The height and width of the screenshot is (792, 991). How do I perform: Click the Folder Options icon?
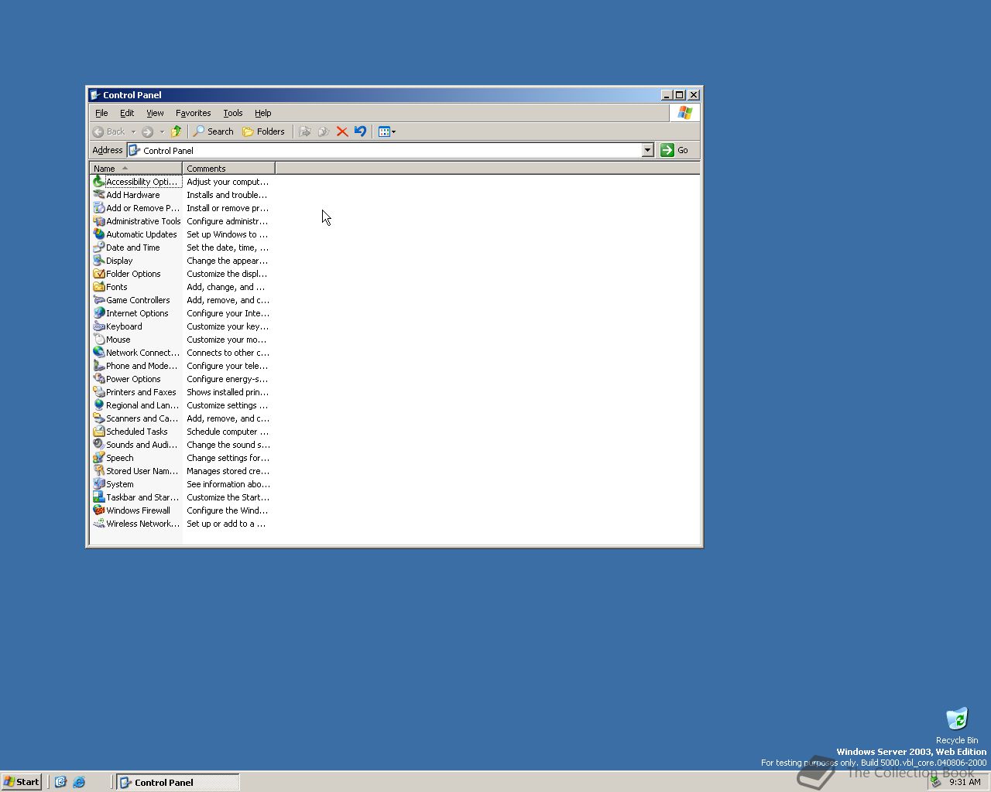coord(98,274)
